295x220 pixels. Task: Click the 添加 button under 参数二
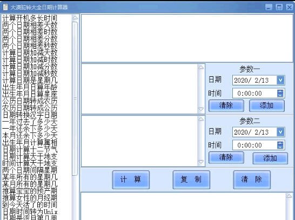270,158
